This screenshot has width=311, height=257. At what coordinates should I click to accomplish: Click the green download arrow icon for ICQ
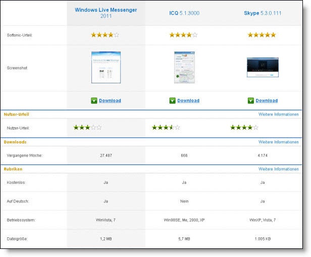click(x=172, y=100)
